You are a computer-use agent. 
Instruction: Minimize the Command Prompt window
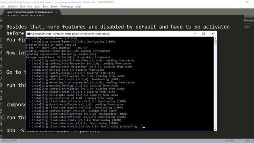[195, 33]
